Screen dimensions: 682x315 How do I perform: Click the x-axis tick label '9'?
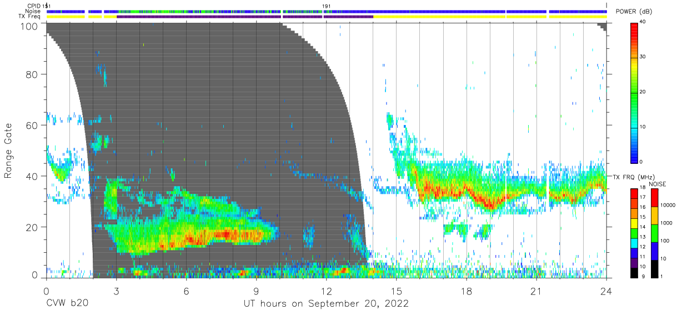[256, 291]
